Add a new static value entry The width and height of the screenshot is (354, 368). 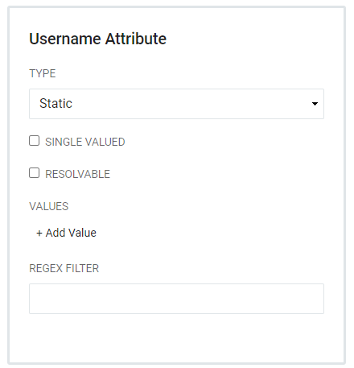pyautogui.click(x=66, y=233)
